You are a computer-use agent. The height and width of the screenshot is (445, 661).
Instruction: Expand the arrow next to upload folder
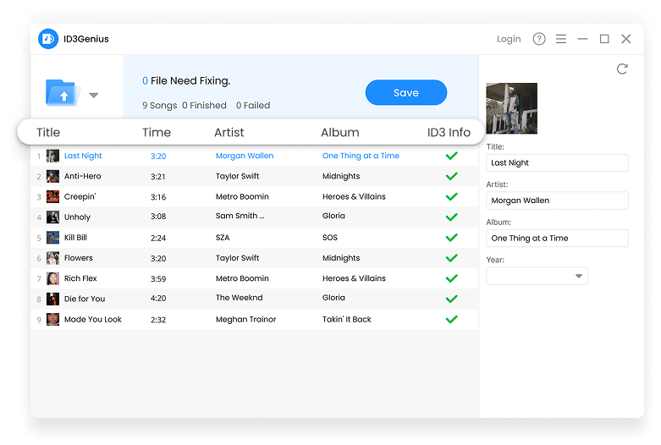pos(94,96)
